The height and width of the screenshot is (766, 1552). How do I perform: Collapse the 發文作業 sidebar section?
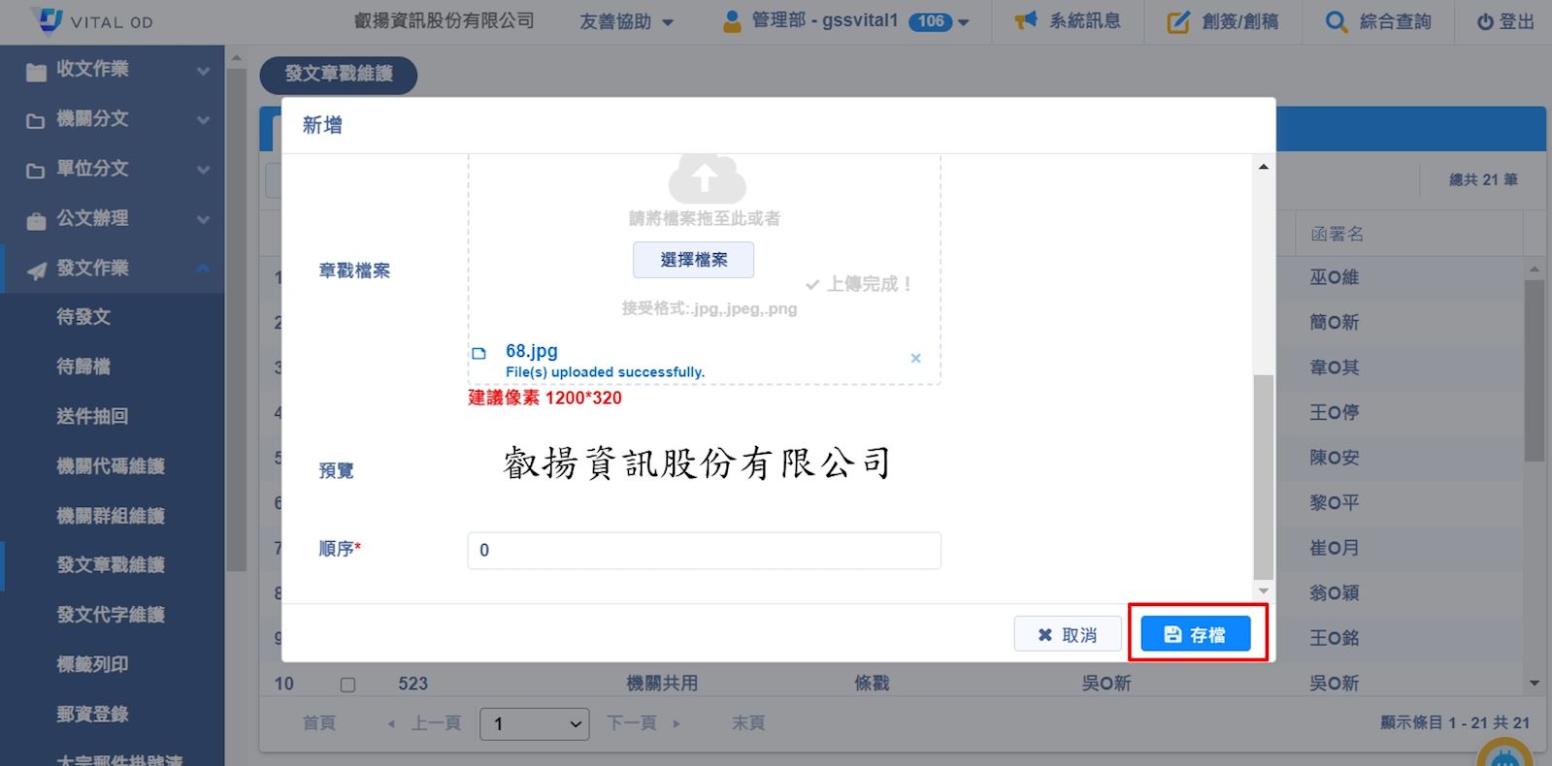click(113, 269)
